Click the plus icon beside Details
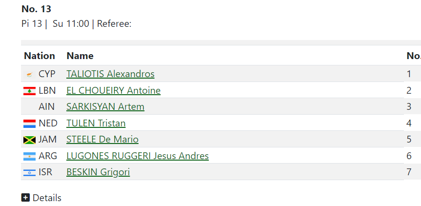The image size is (421, 206). [x=26, y=198]
